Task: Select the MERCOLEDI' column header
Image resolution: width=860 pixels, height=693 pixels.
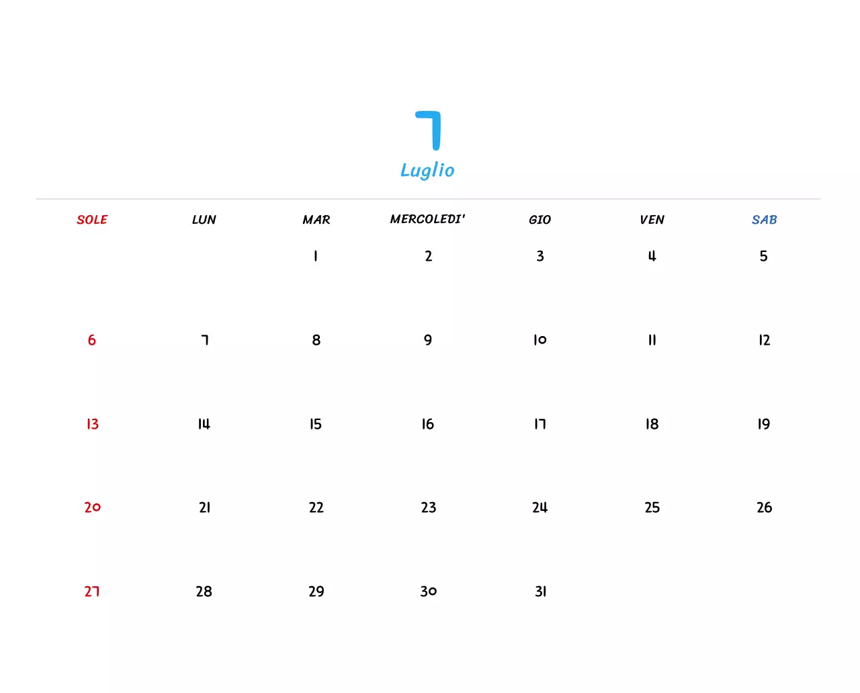Action: point(428,219)
